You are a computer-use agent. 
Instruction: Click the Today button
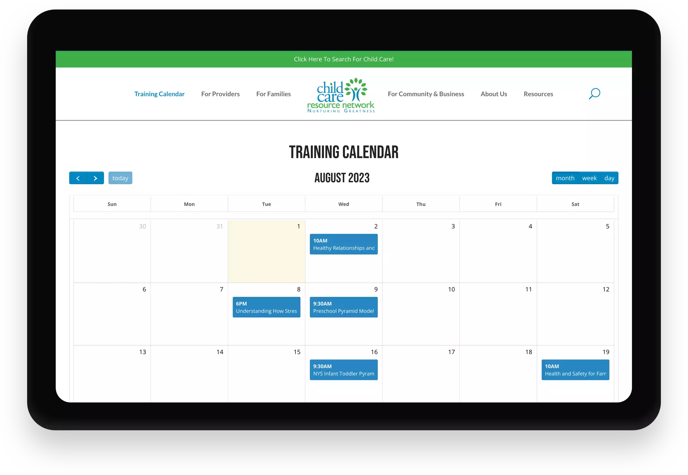pos(120,178)
